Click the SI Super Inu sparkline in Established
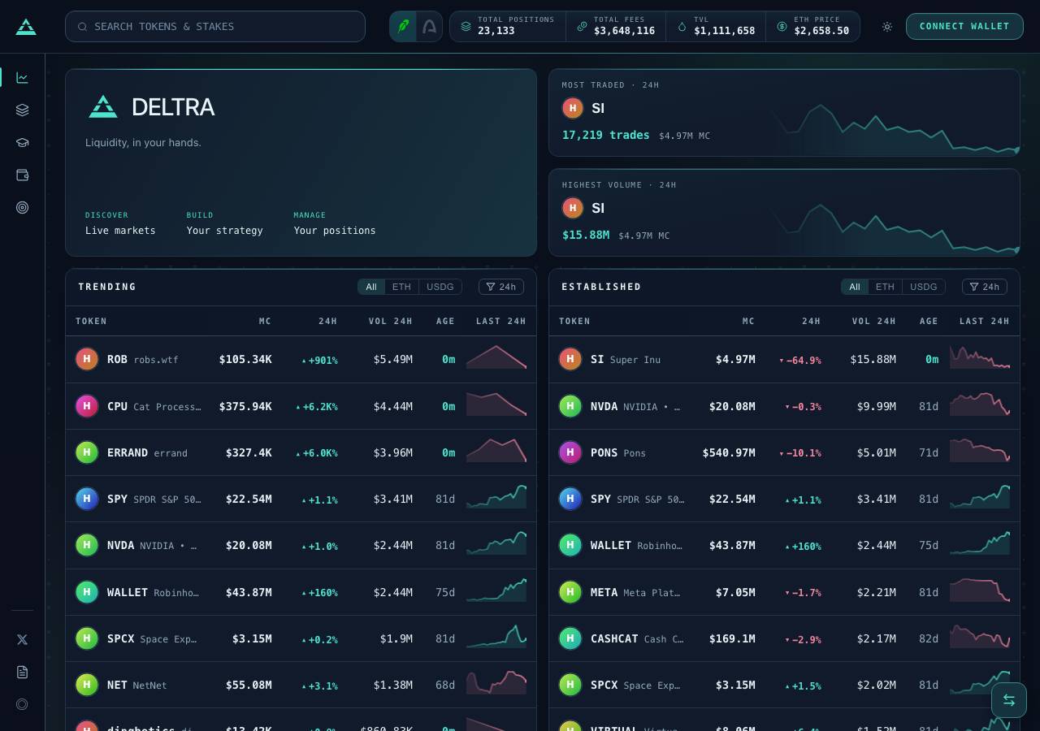Viewport: 1040px width, 731px height. [x=980, y=358]
